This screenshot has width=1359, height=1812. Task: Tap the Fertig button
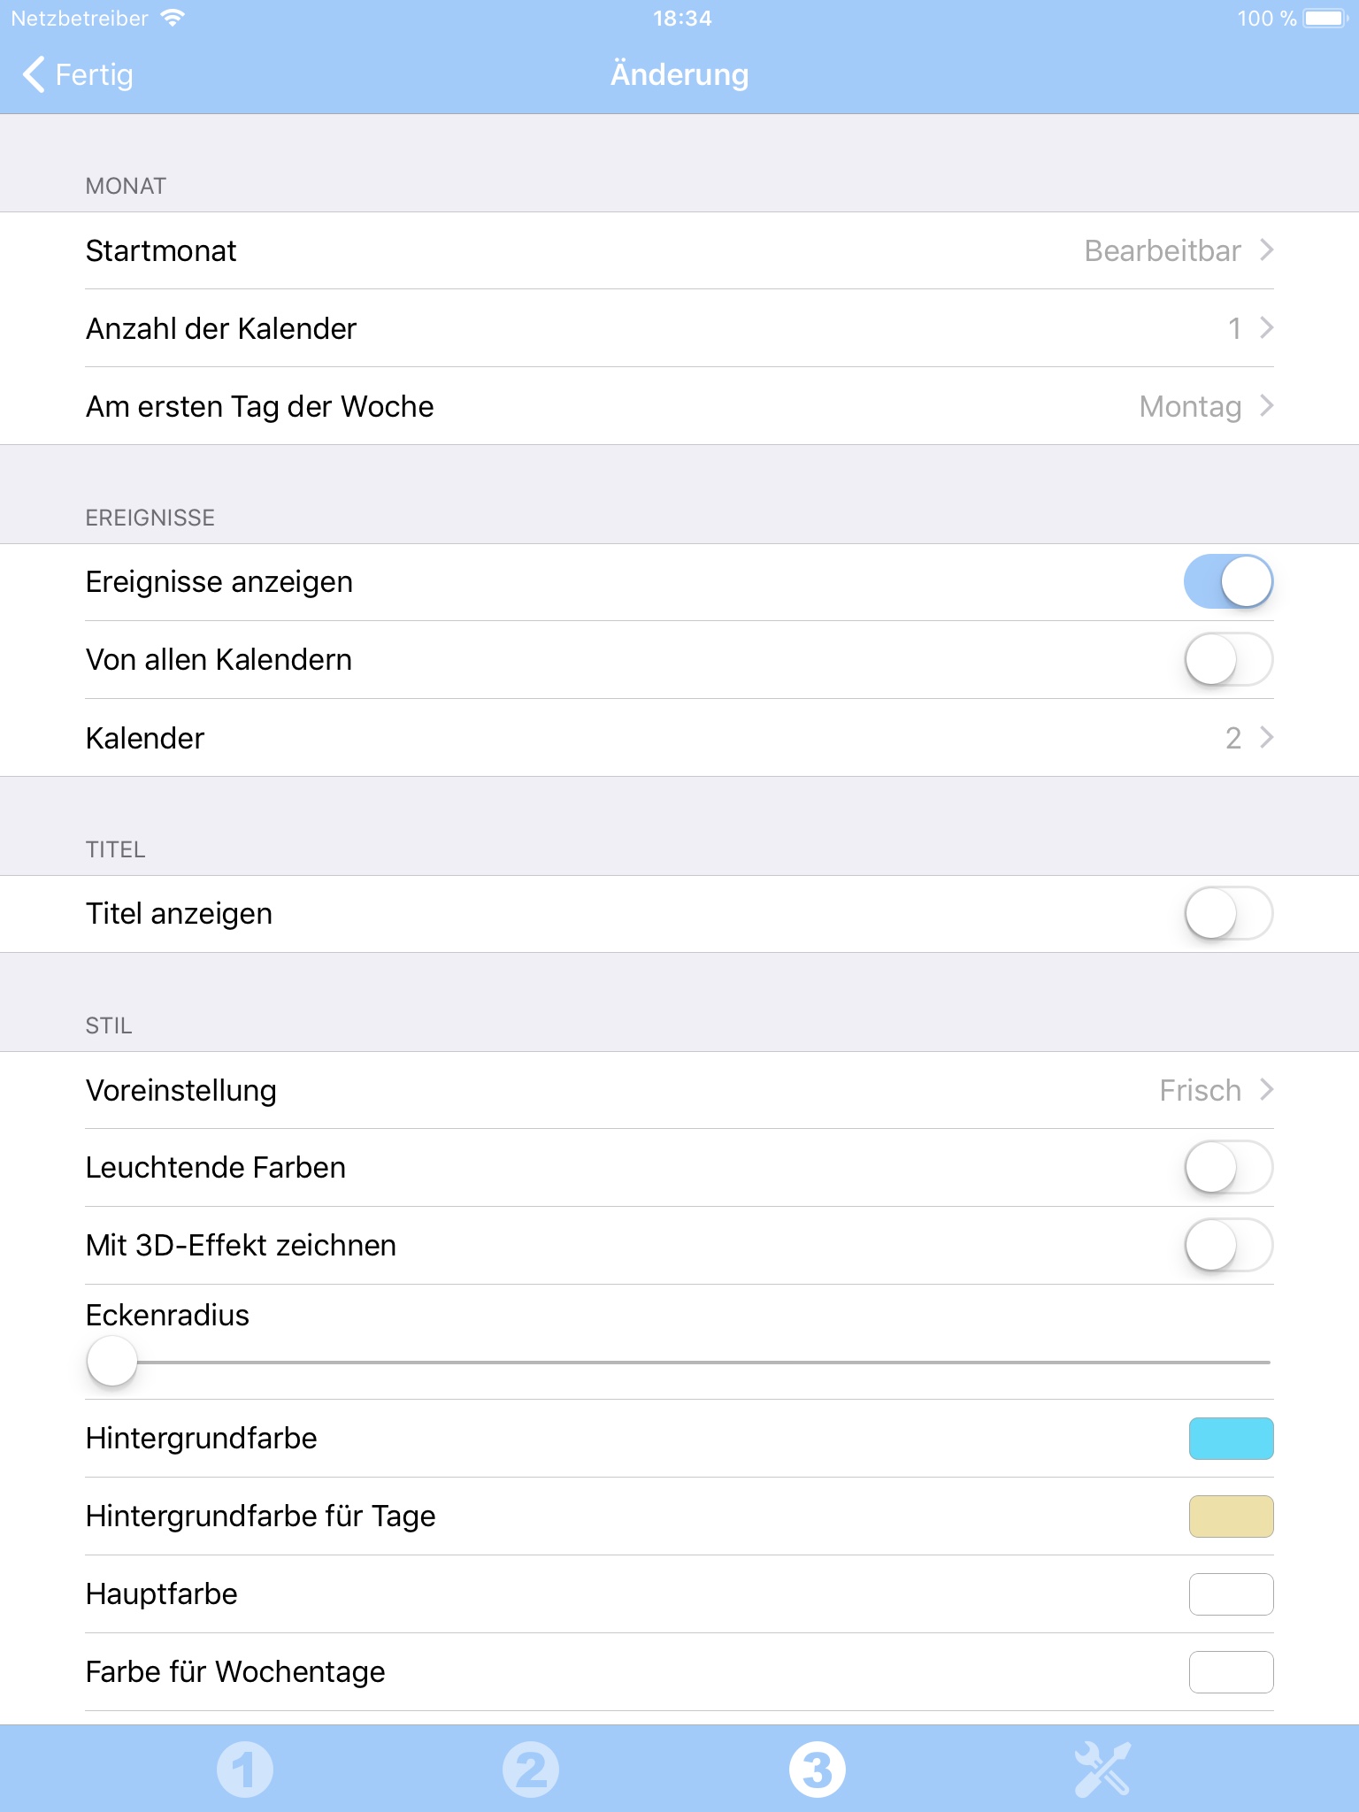click(x=78, y=74)
